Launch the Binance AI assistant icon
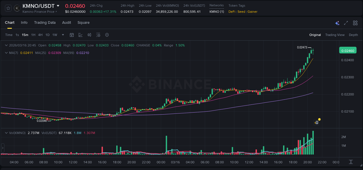 coord(337,23)
